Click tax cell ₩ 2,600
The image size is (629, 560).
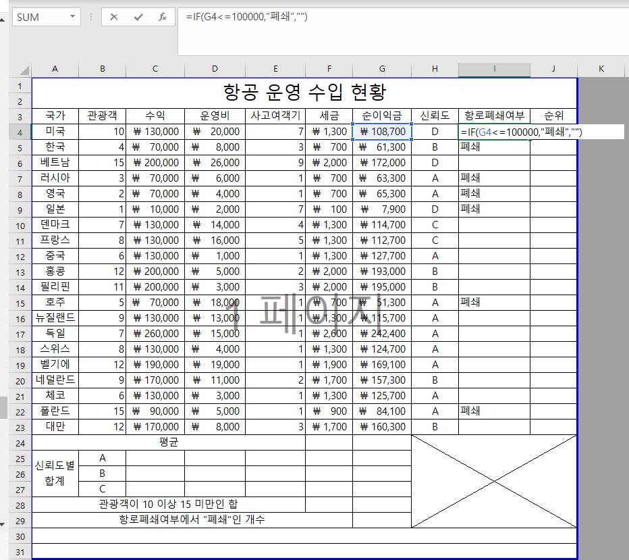point(329,334)
